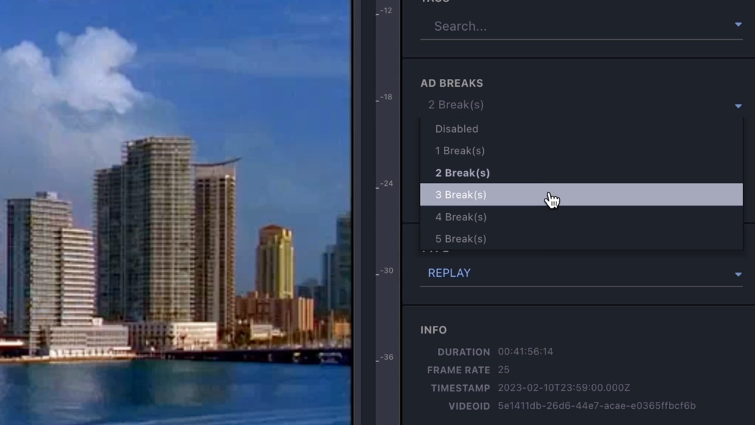Click the AD BREAKS section heading

point(452,83)
